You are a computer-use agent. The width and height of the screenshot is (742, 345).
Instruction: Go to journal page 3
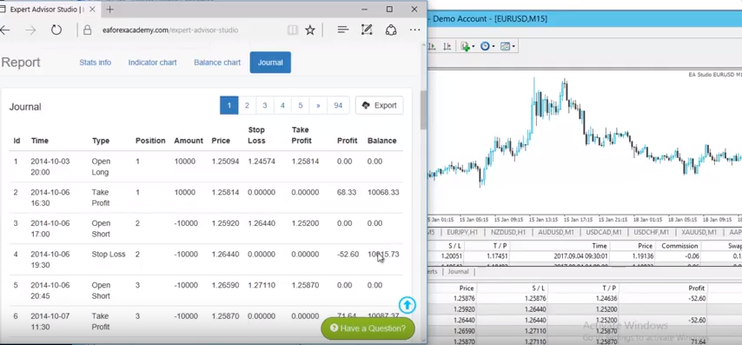click(x=264, y=105)
